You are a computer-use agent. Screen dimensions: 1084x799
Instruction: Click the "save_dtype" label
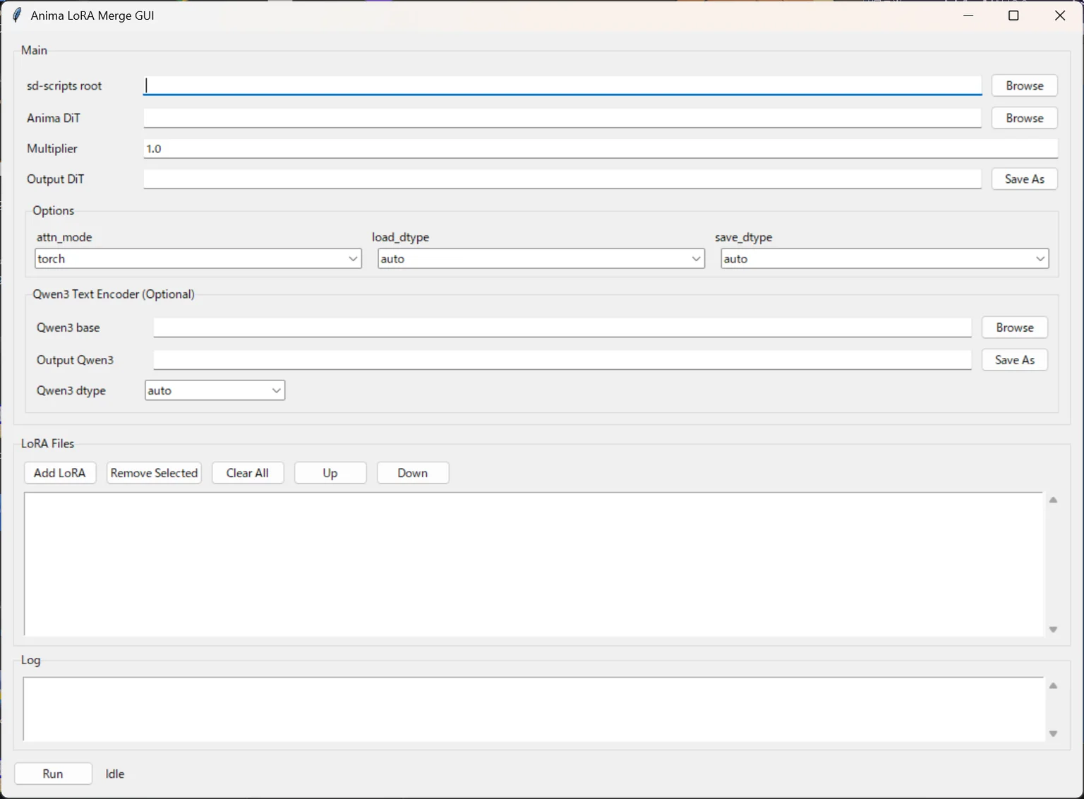[744, 237]
